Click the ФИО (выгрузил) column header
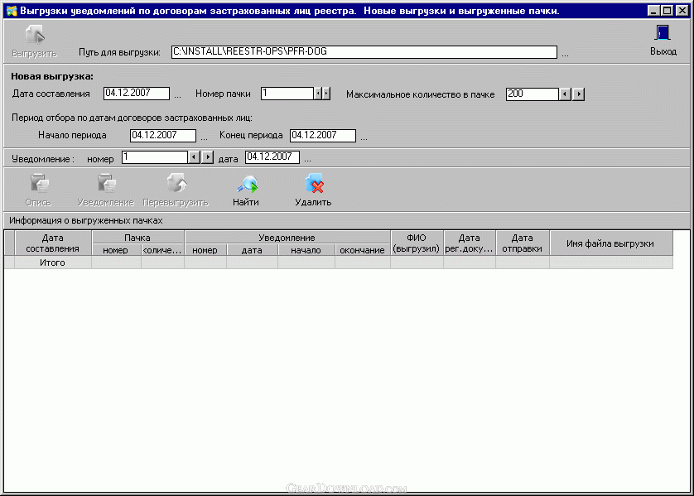Screen dimensions: 694x496 [417, 243]
